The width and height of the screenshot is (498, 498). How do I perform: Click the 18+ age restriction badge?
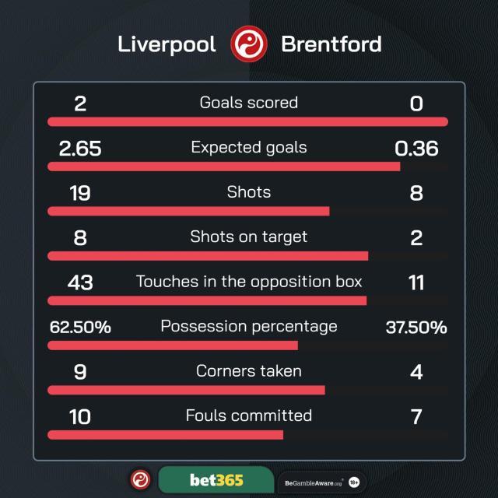point(354,482)
